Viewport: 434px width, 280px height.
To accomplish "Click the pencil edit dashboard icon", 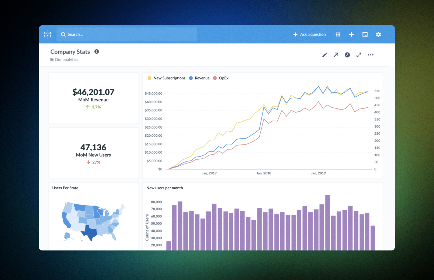I will 324,55.
